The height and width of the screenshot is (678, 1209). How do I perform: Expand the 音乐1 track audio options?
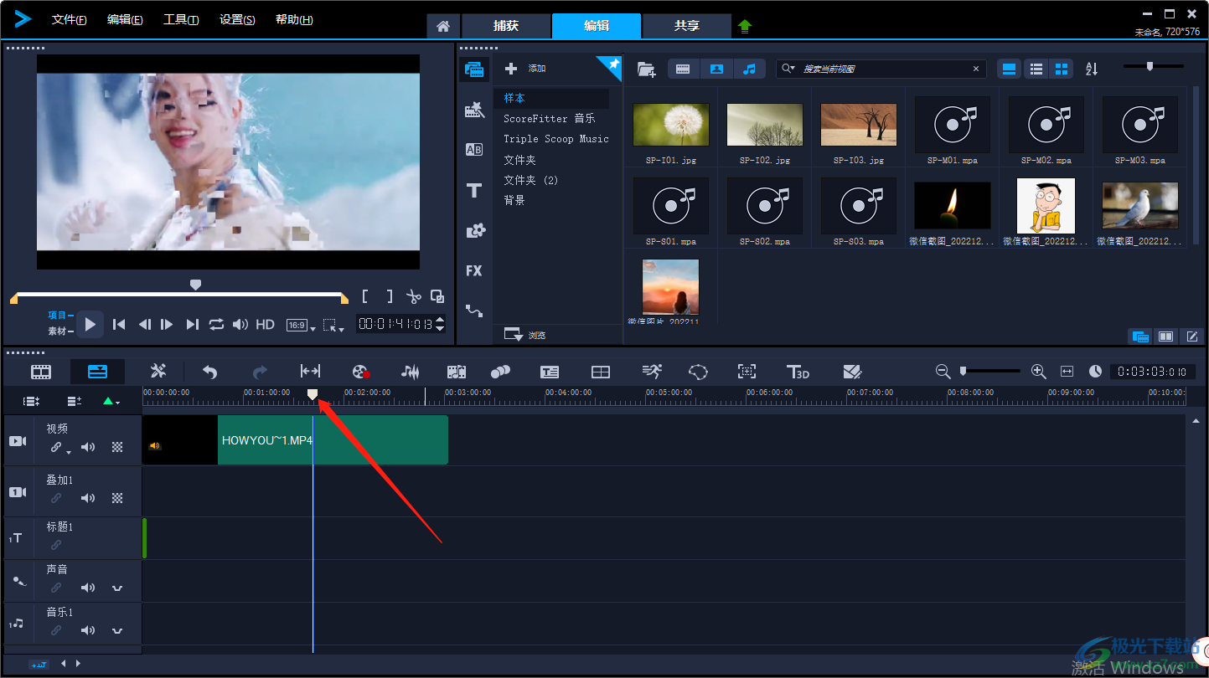point(117,630)
